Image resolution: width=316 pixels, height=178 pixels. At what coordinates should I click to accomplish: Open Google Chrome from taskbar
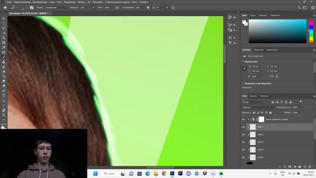[x=164, y=174]
